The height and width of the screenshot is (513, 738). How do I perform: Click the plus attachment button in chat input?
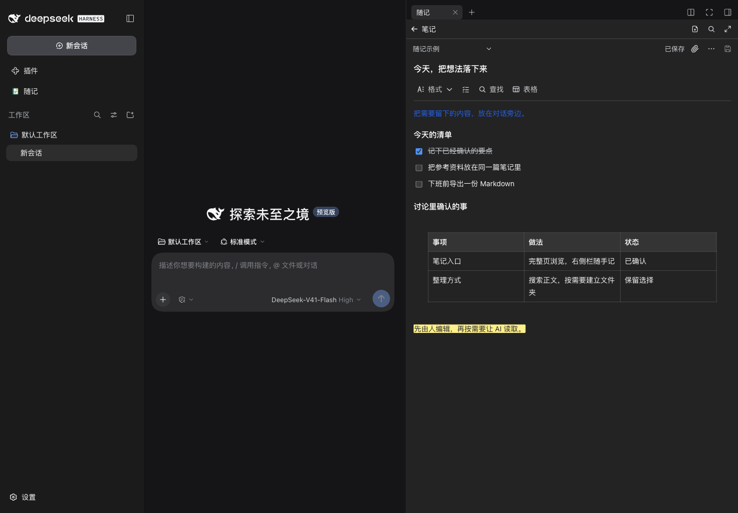[163, 300]
